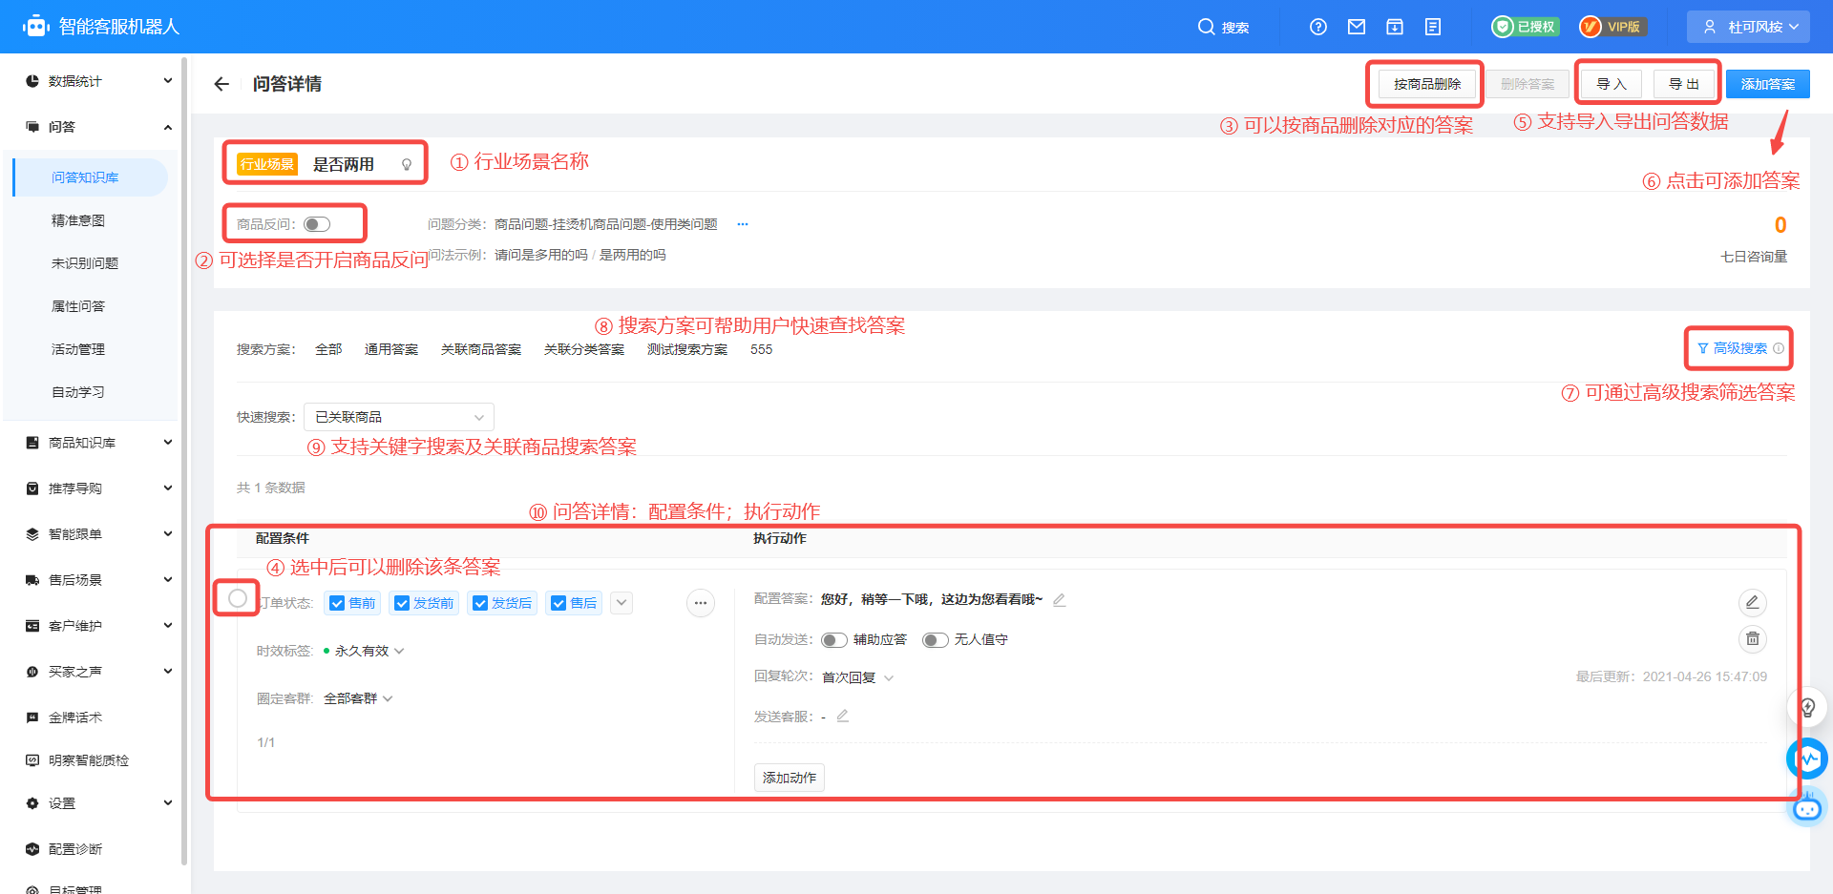
Task: Expand the order status chevron dropdown
Action: [x=622, y=603]
